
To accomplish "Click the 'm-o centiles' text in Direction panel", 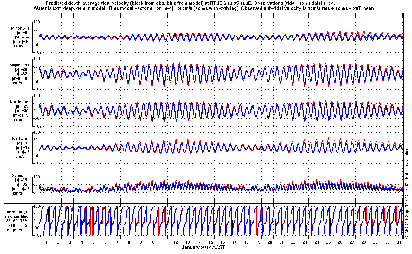I will pyautogui.click(x=18, y=217).
